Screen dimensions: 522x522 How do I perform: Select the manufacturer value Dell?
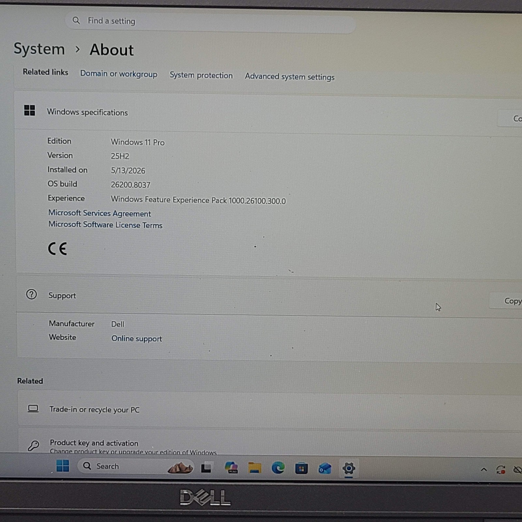pos(117,324)
